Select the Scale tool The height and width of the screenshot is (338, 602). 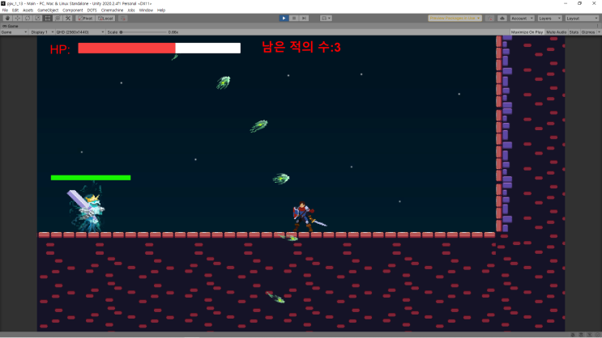(37, 18)
